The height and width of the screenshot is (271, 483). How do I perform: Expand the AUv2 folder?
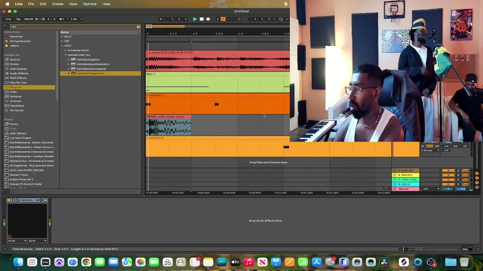[62, 37]
